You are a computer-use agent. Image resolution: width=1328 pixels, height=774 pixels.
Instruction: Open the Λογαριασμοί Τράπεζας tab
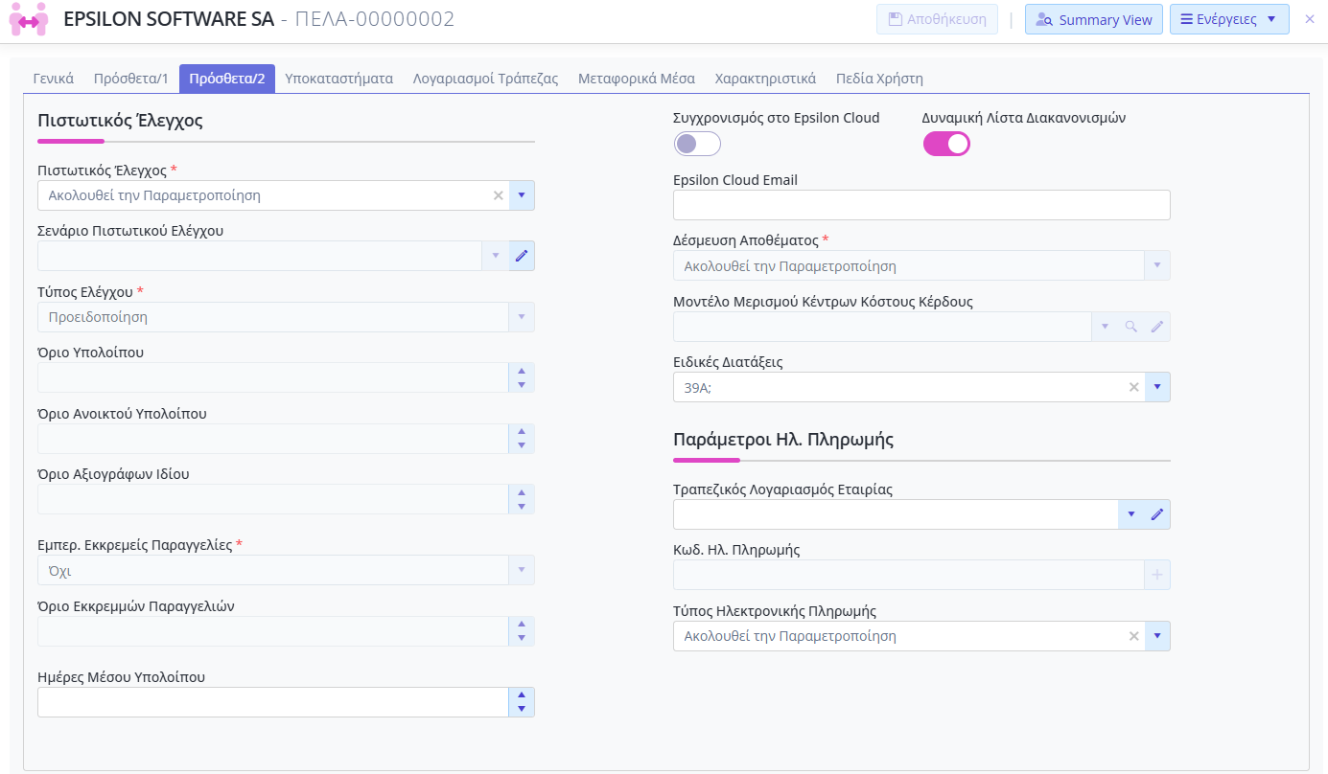pyautogui.click(x=485, y=79)
